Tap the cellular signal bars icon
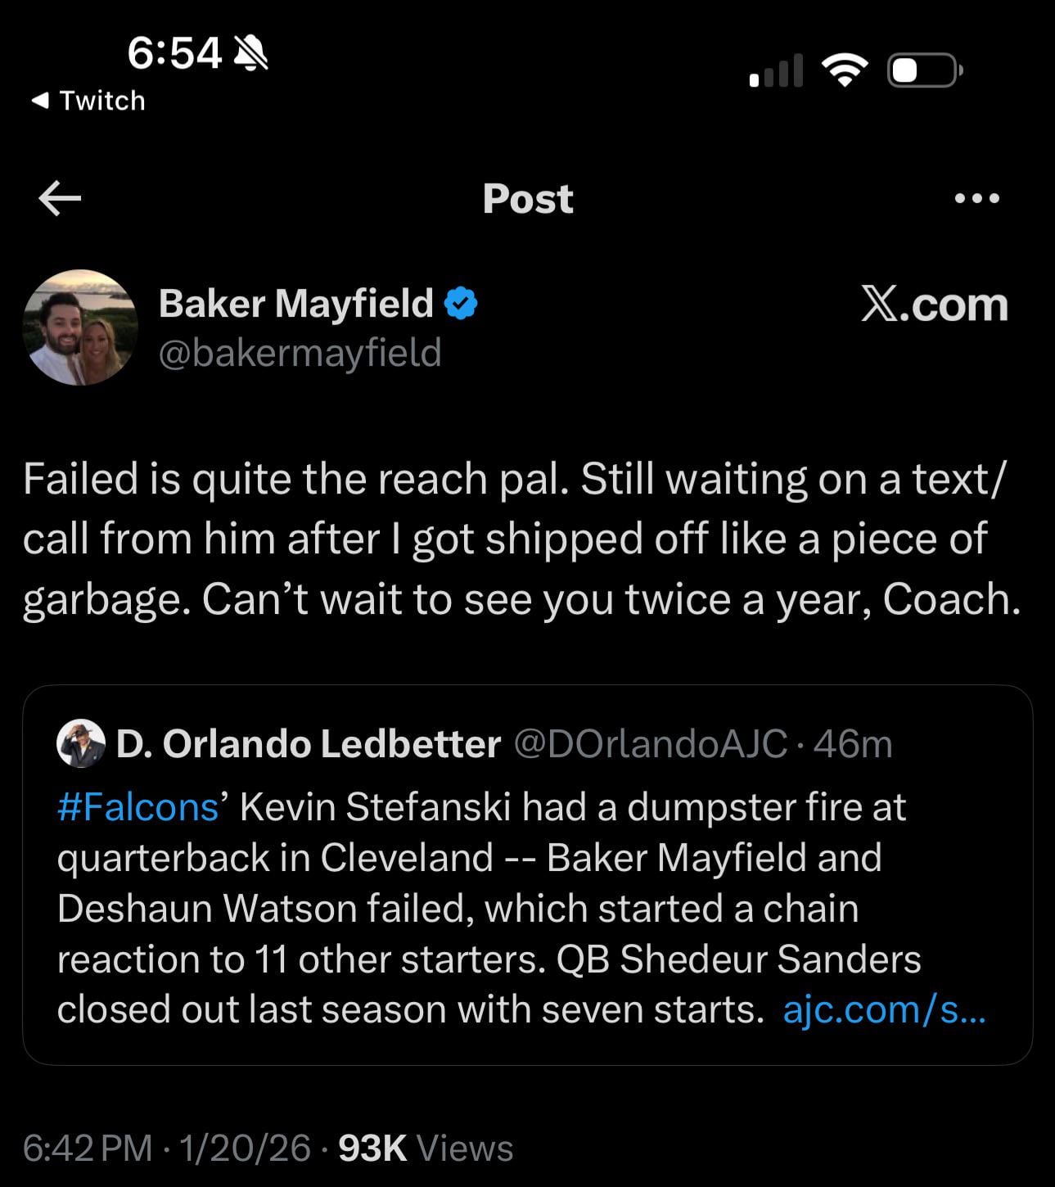The width and height of the screenshot is (1055, 1187). (776, 71)
